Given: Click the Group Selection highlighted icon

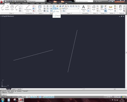Looking at the screenshot, I should tap(106, 11).
